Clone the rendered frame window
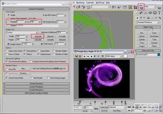 80,56
